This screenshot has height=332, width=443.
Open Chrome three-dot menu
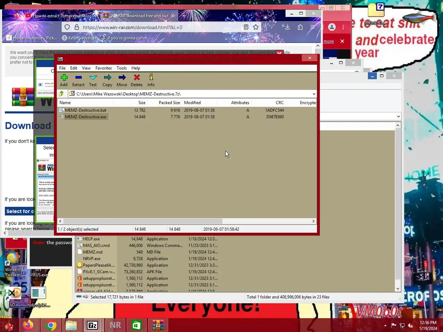pyautogui.click(x=343, y=27)
